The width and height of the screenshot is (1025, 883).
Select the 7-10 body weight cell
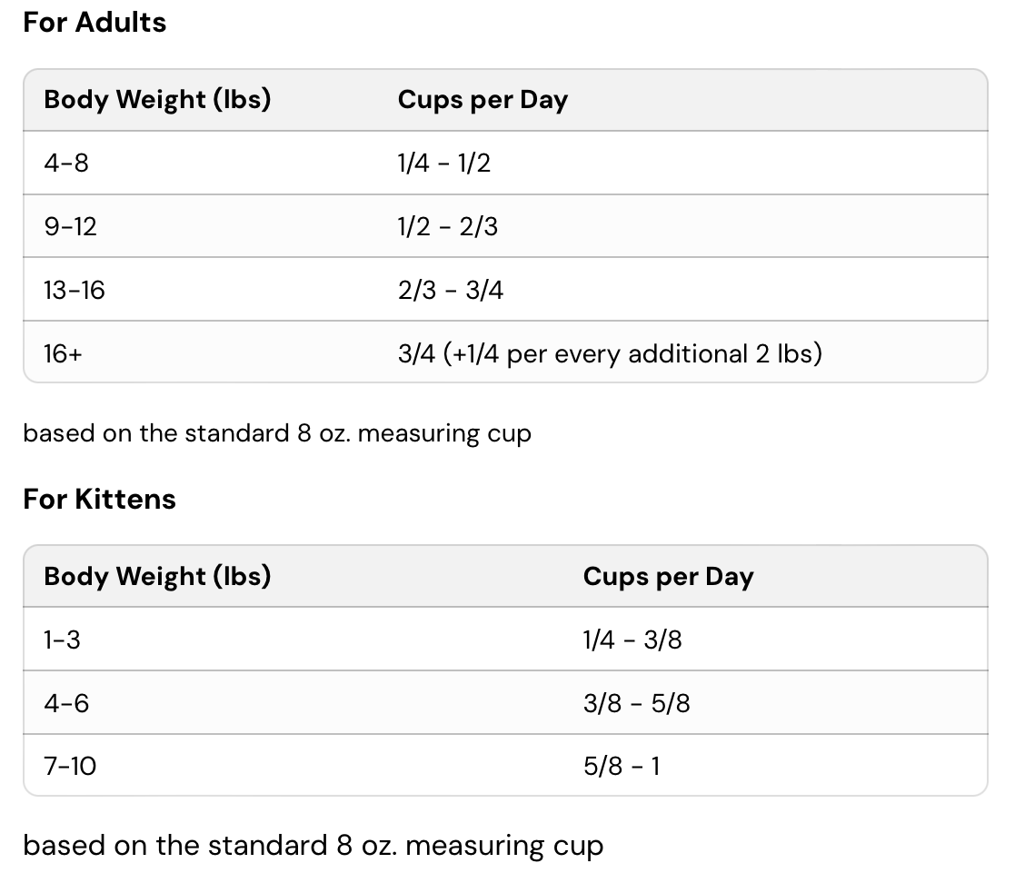click(x=70, y=767)
